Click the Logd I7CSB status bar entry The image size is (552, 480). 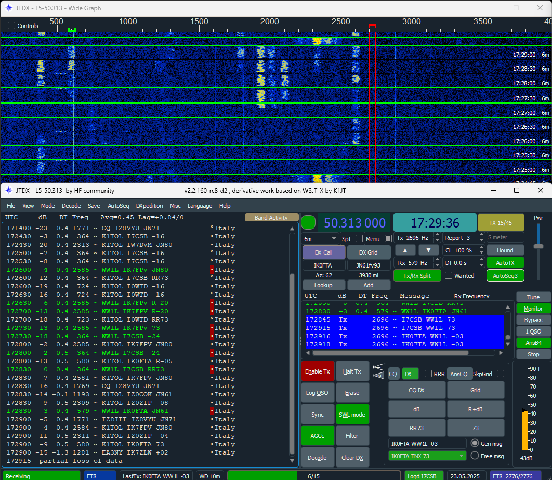click(424, 476)
